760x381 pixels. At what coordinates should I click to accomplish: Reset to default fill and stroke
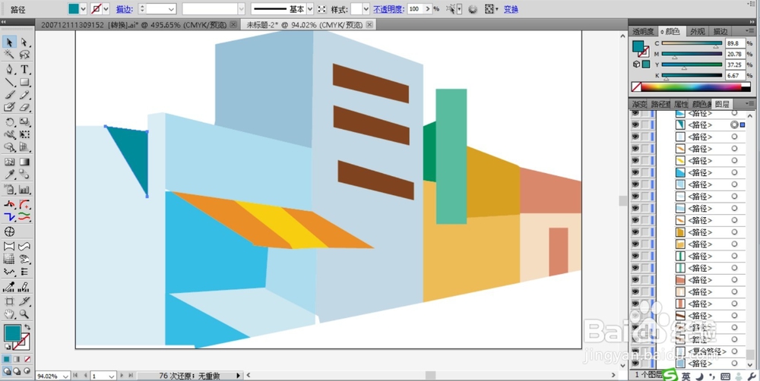click(7, 347)
